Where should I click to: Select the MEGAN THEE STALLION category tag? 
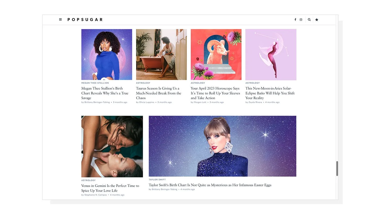click(95, 83)
